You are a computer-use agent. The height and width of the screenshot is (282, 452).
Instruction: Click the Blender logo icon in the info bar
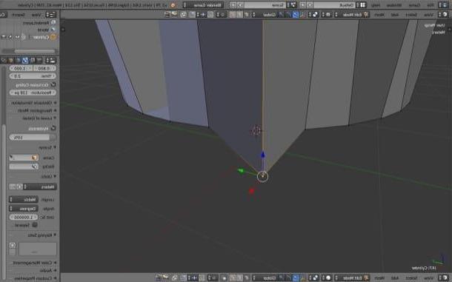point(173,5)
